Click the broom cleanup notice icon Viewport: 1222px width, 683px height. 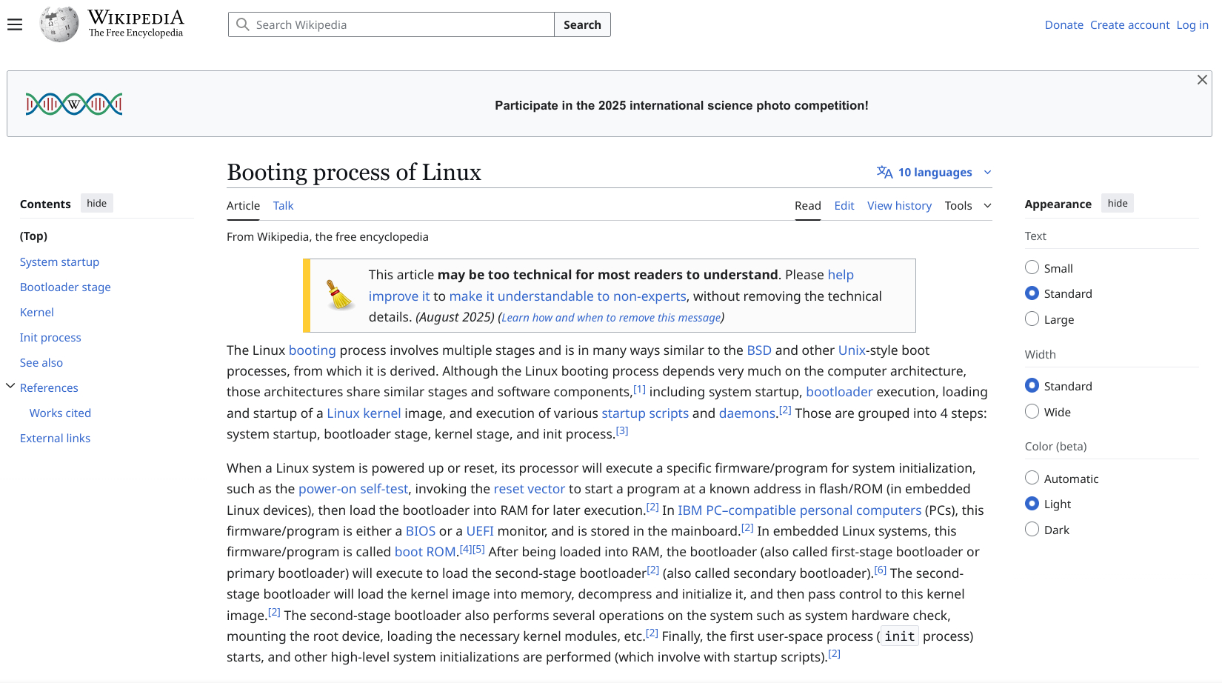point(339,295)
